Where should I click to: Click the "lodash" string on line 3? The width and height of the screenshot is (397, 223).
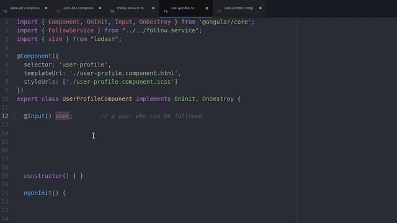click(104, 39)
